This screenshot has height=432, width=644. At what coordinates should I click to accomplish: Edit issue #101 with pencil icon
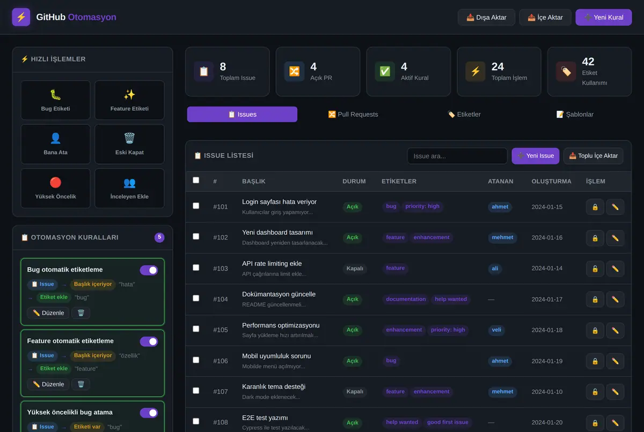(x=615, y=207)
